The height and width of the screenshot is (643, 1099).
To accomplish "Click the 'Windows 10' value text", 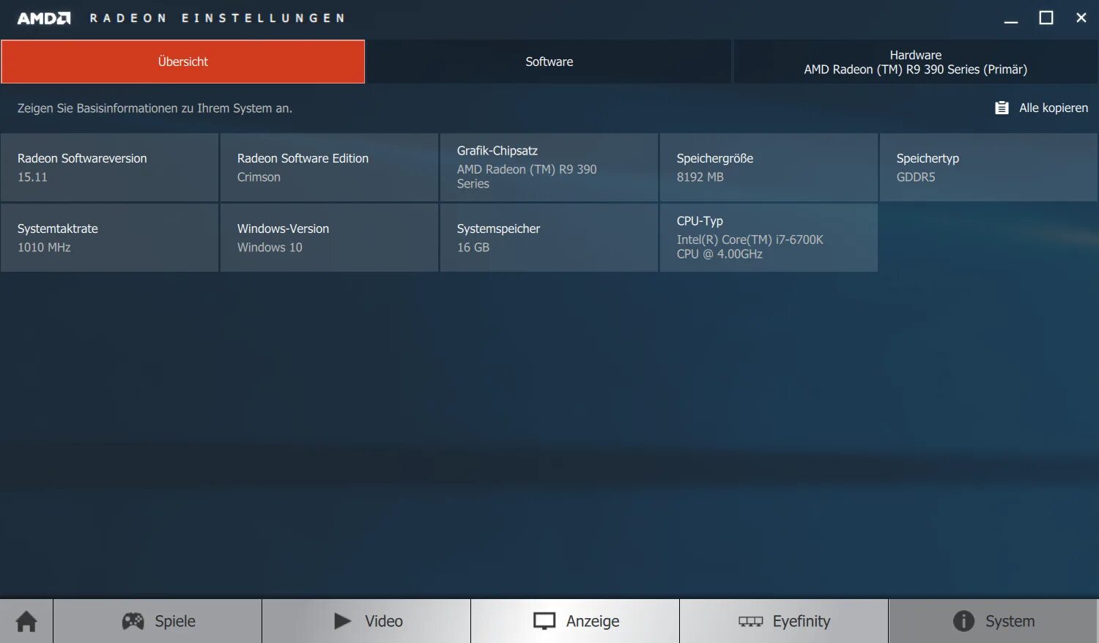I will [270, 248].
